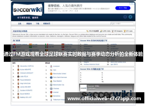Click Clément LENGLET's player avatar

[x=18, y=73]
